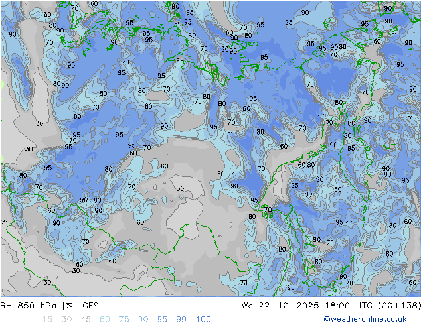Select the legend value 30
Screen dimensions: 421x325
click(66, 320)
